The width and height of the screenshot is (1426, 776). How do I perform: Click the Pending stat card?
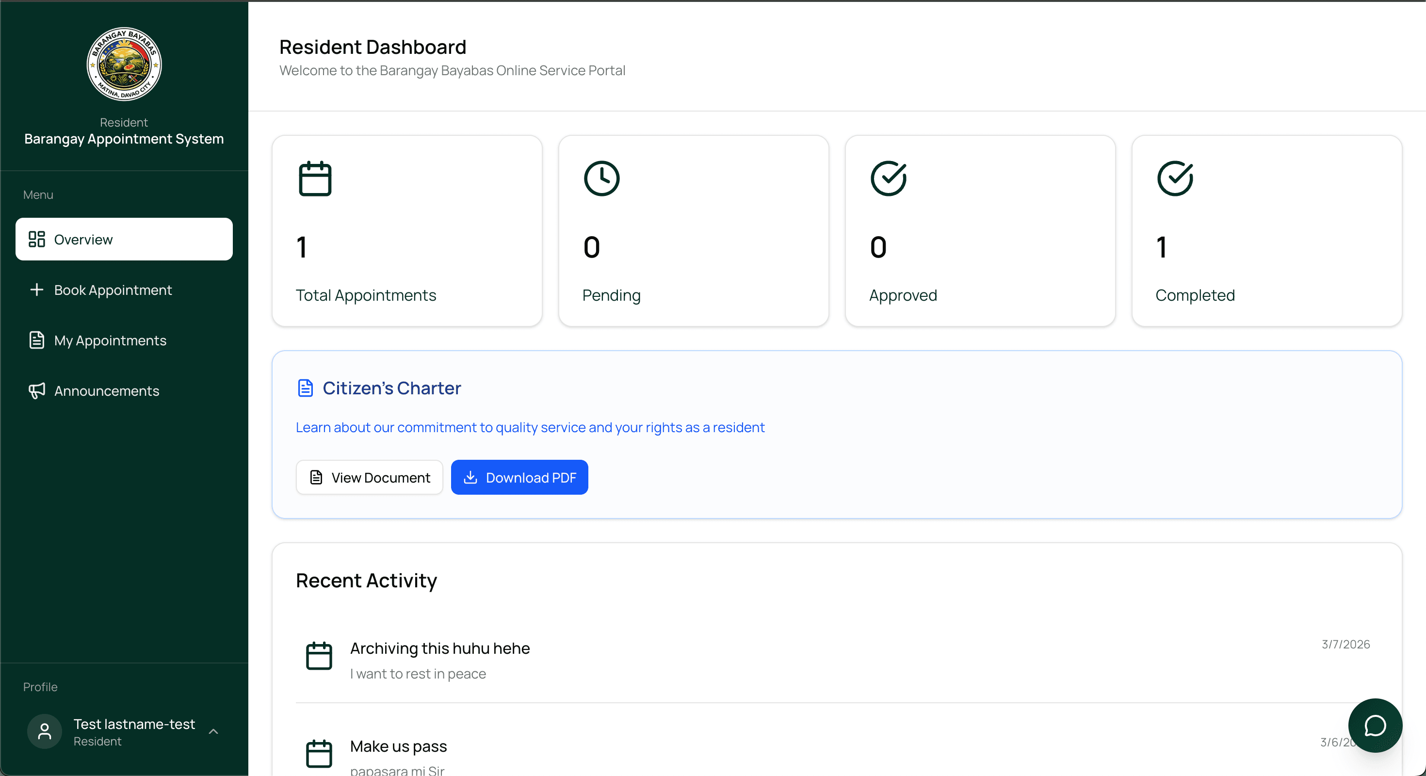(694, 231)
